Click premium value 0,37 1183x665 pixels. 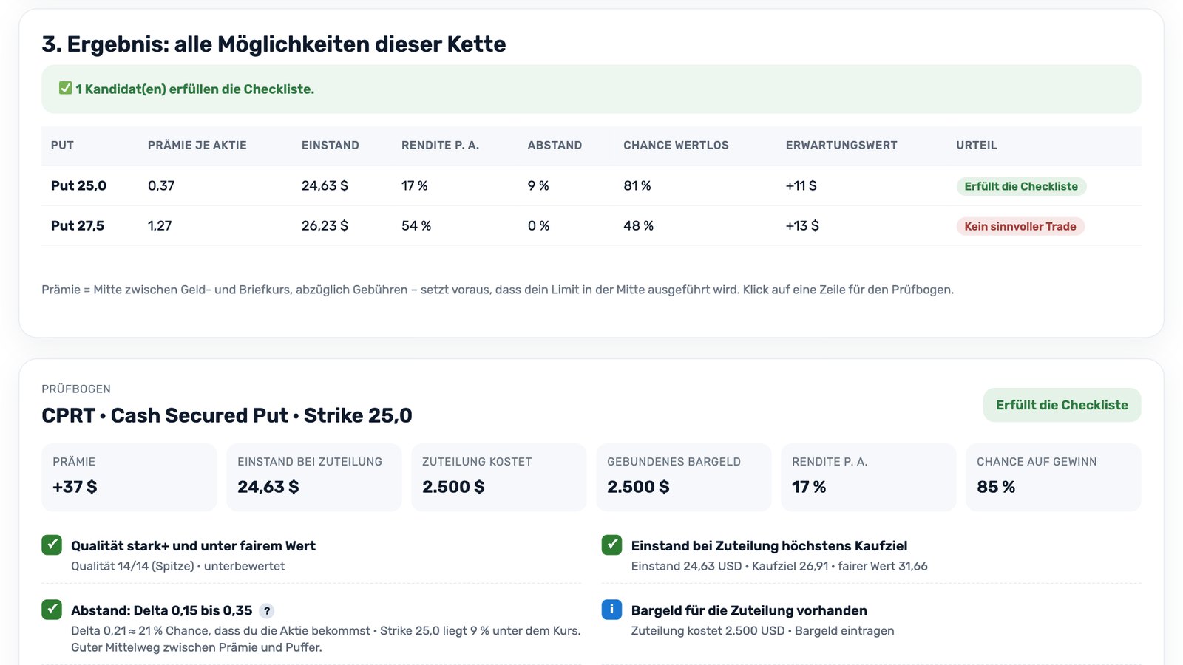(x=161, y=185)
